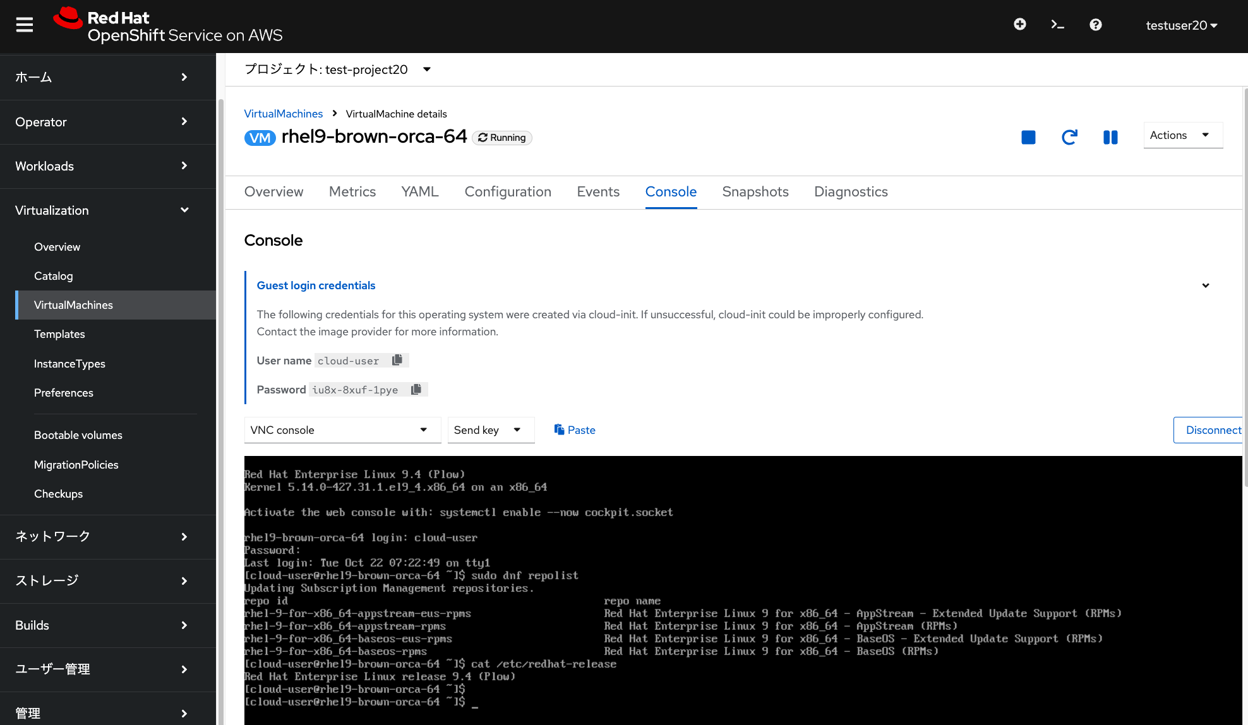
Task: Expand the Operator navigation section
Action: tap(108, 122)
